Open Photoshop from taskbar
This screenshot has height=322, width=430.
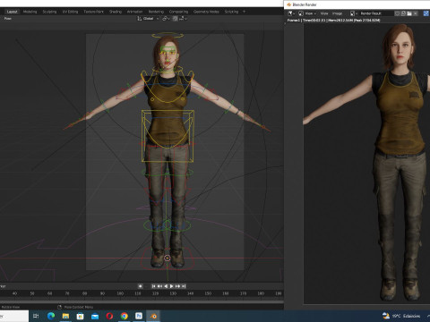tap(139, 316)
